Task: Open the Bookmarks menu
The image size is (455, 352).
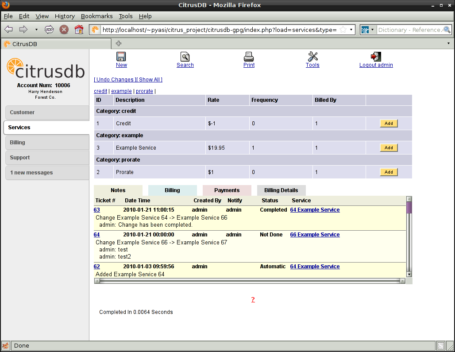Action: click(x=96, y=16)
